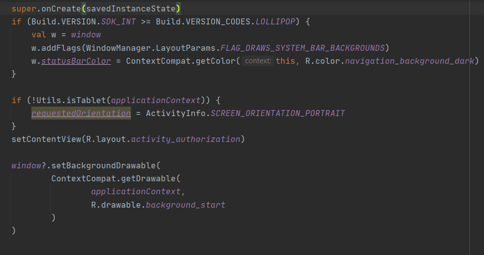Click the underlined statusBarColor property
Viewport: 484px width, 255px height.
pos(76,61)
